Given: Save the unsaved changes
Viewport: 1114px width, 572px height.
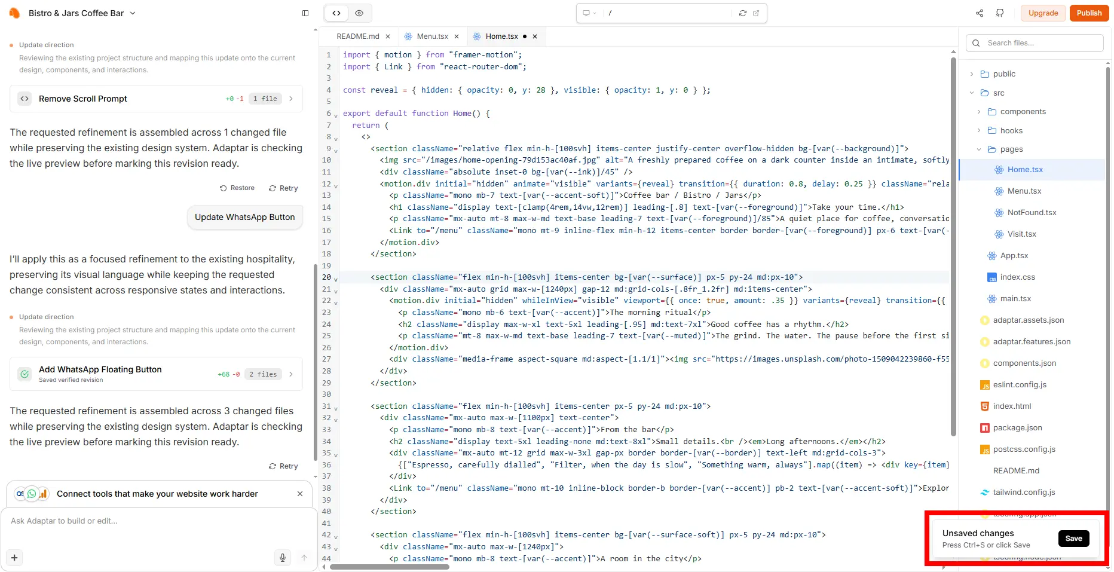Looking at the screenshot, I should (x=1073, y=539).
